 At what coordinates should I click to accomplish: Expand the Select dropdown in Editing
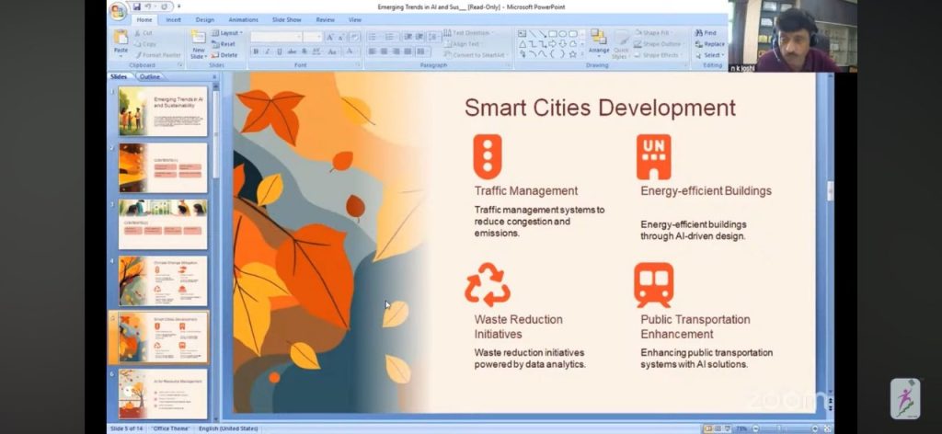click(710, 55)
